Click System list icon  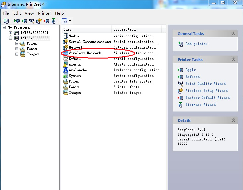(x=66, y=76)
